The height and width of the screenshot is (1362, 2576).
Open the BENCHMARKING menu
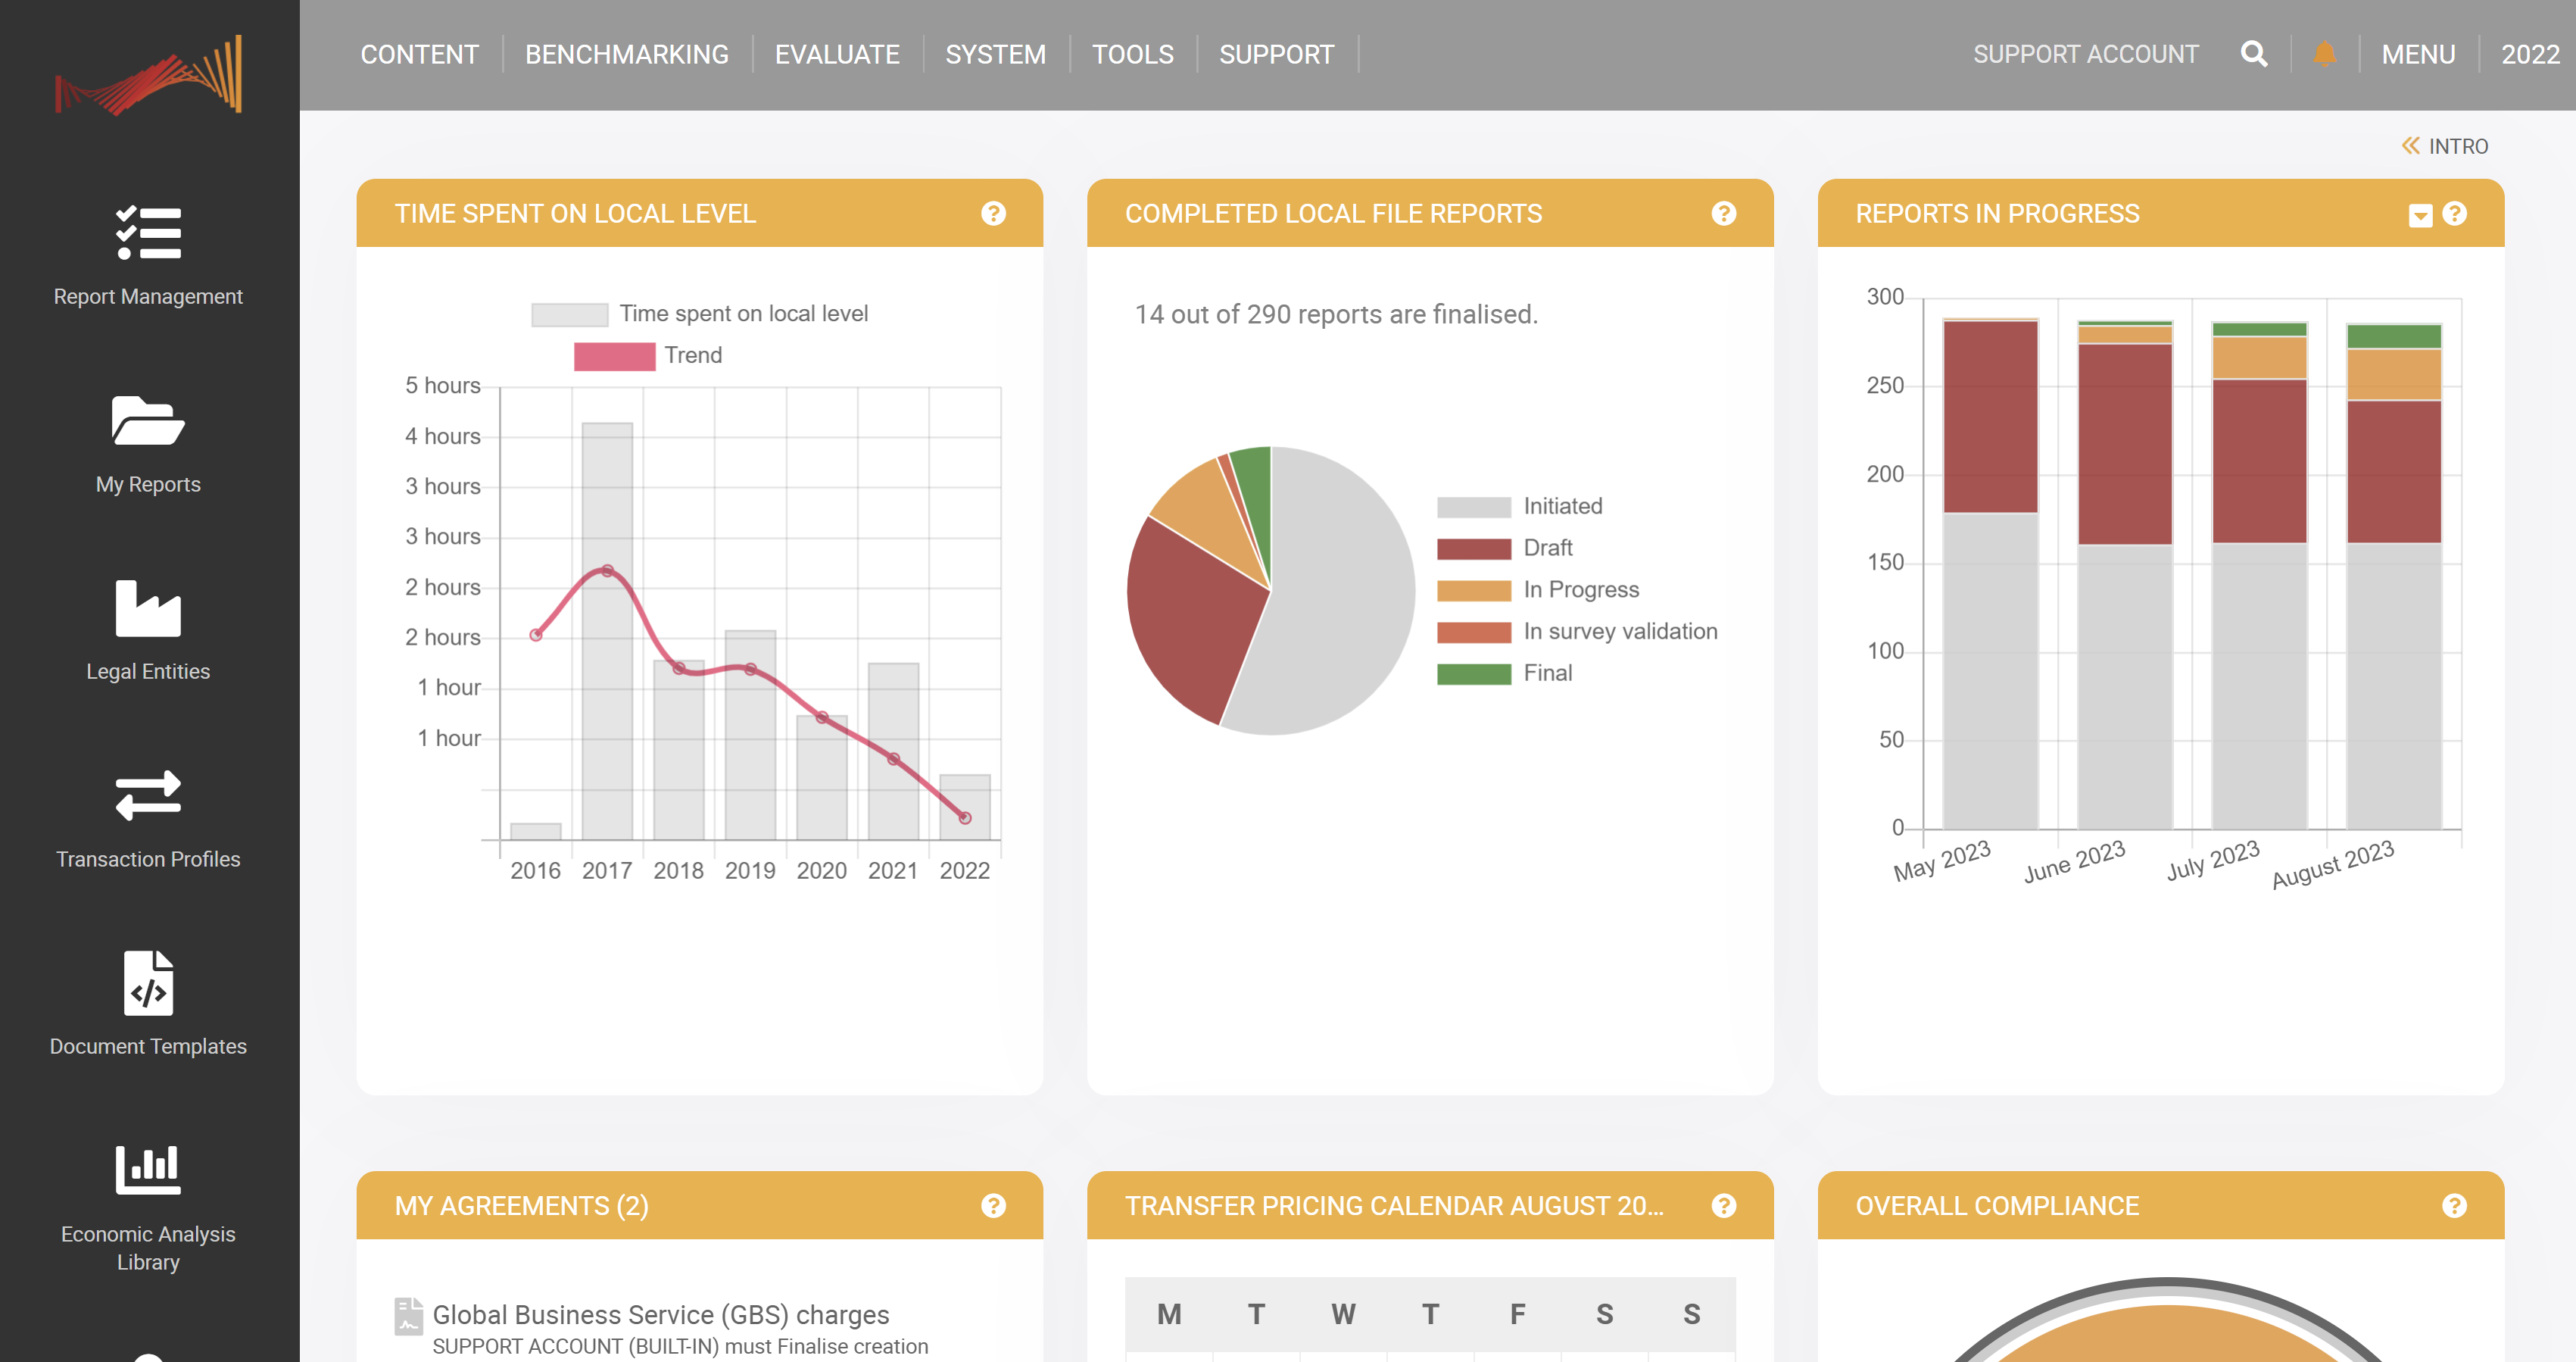[626, 54]
